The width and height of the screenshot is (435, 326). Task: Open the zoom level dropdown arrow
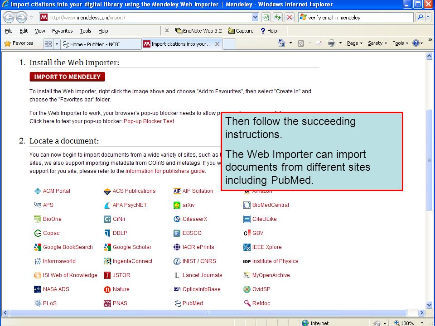click(422, 323)
